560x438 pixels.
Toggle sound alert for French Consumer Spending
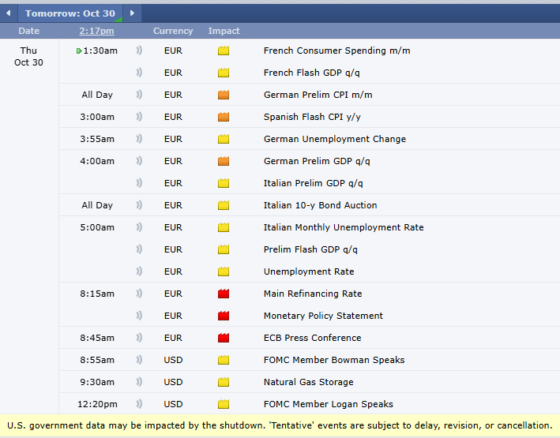139,51
